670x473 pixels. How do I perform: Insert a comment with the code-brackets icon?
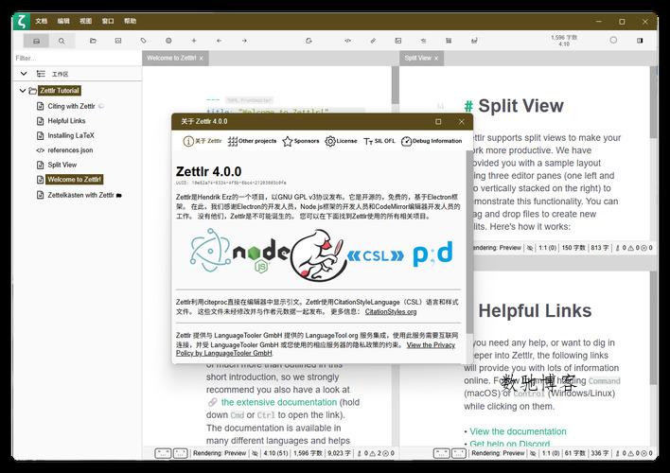[348, 41]
